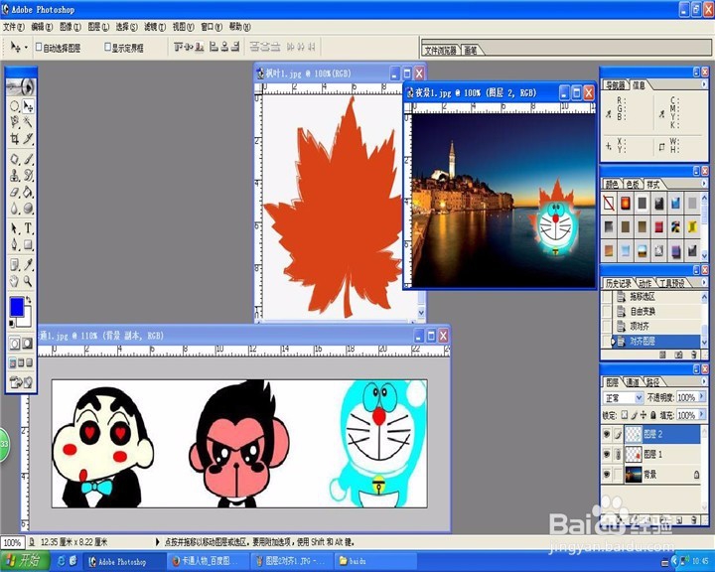715x572 pixels.
Task: Open Styles panel flyout menu arrow
Action: pyautogui.click(x=704, y=184)
